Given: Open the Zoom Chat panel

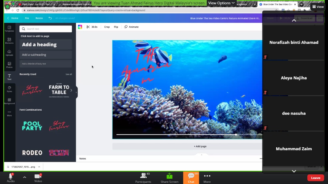Looking at the screenshot, I should click(x=191, y=177).
